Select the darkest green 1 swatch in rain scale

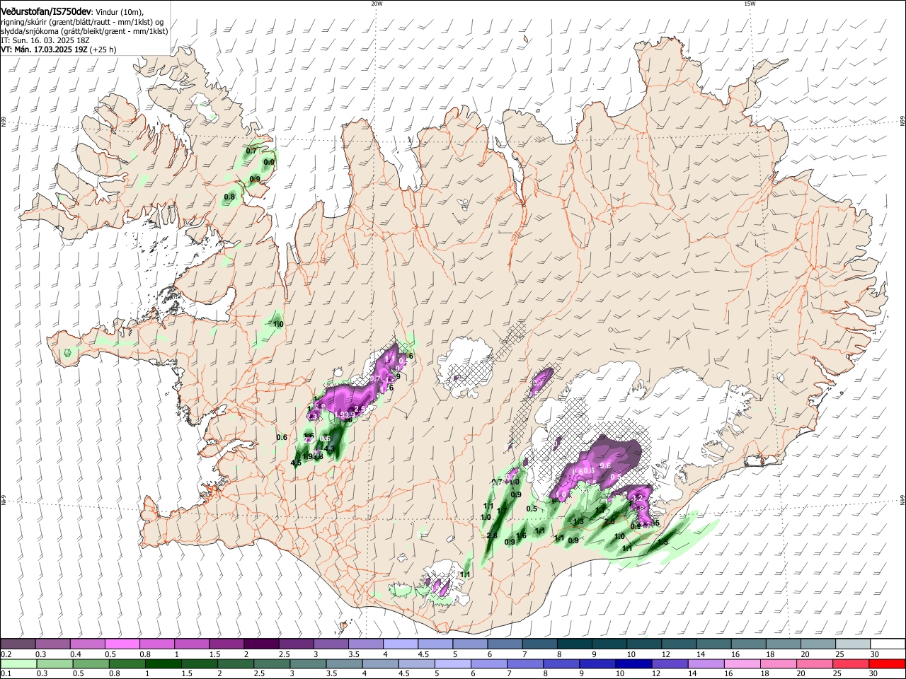point(164,663)
